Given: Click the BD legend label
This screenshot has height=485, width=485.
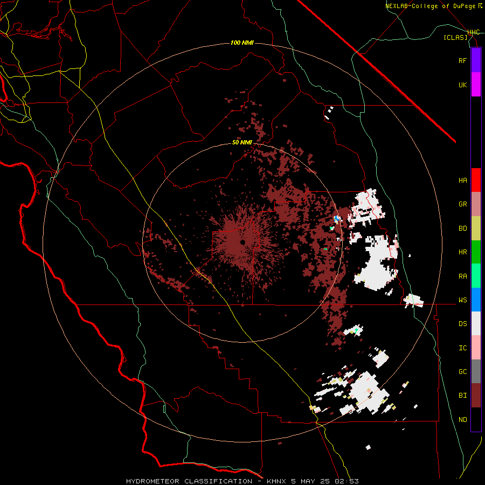Looking at the screenshot, I should click(x=462, y=228).
